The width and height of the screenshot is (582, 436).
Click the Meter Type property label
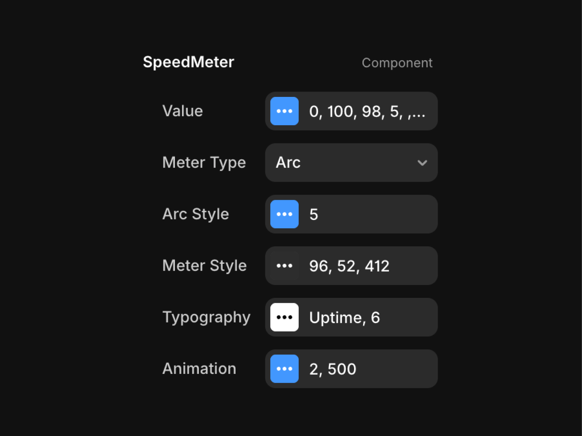coord(204,163)
